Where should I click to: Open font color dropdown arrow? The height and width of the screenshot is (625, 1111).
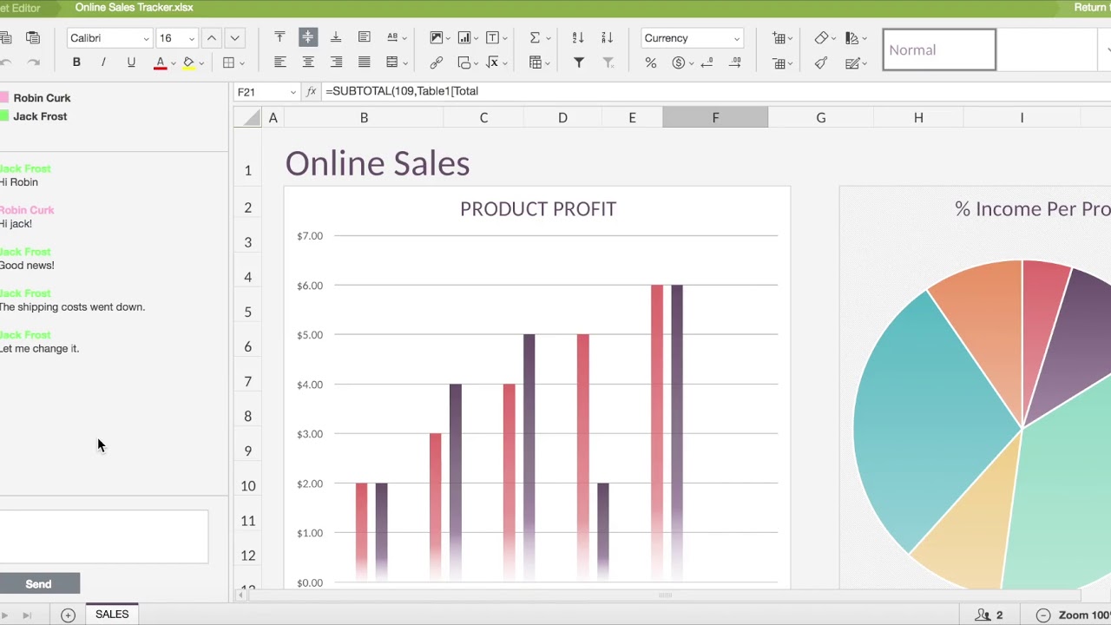[173, 63]
